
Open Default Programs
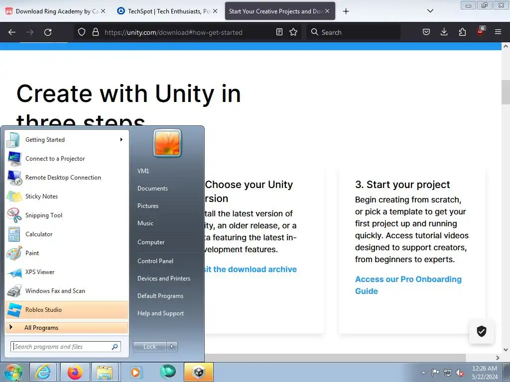(x=160, y=296)
